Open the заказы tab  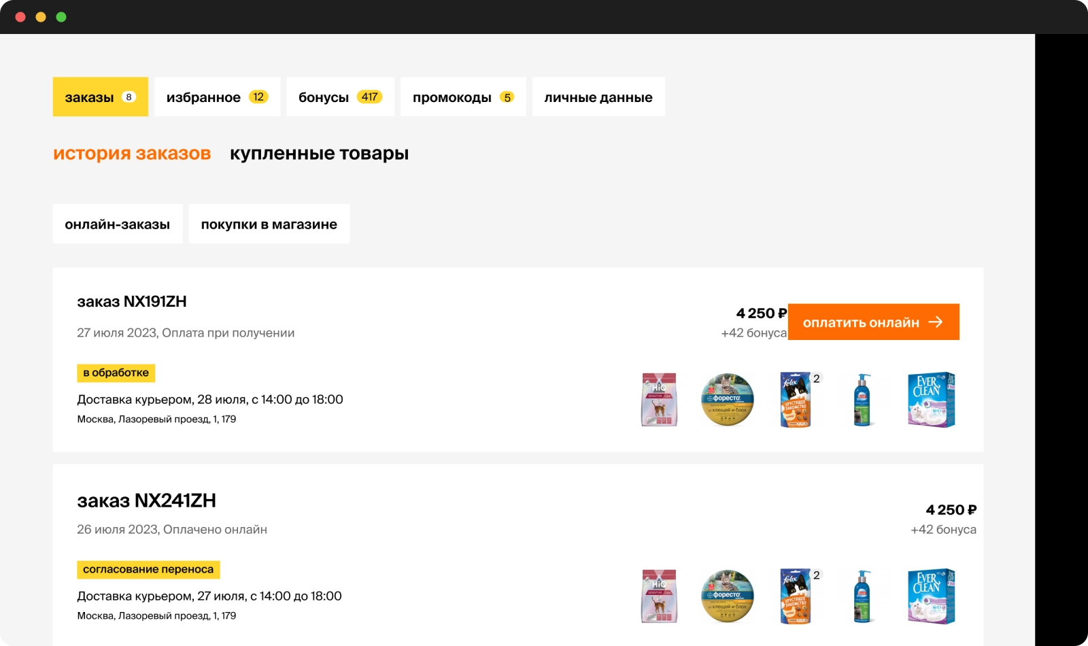pos(100,97)
